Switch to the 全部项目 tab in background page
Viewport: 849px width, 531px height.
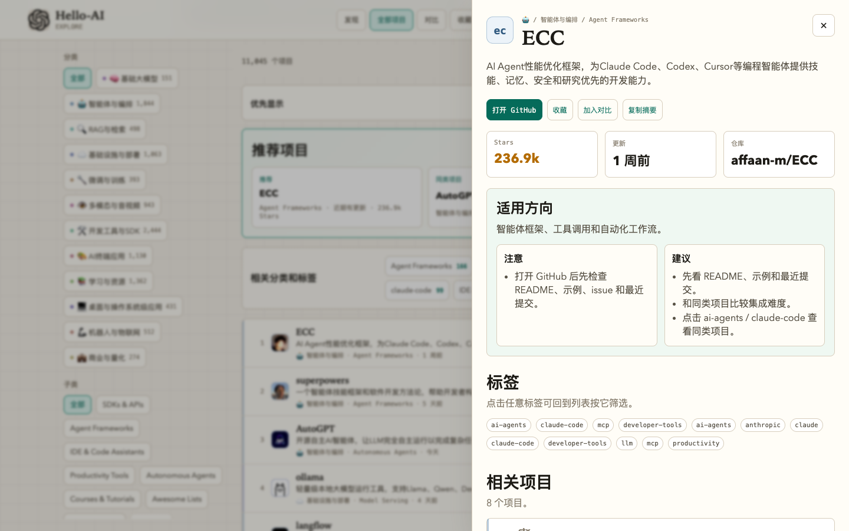coord(391,19)
